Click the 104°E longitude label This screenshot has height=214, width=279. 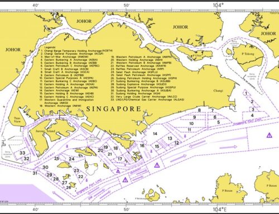220,210
